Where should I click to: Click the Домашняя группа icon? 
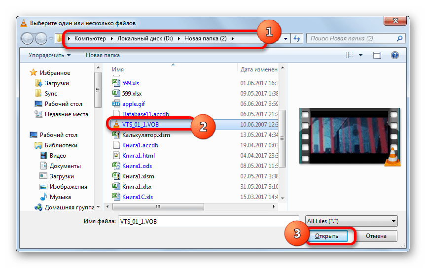point(38,207)
